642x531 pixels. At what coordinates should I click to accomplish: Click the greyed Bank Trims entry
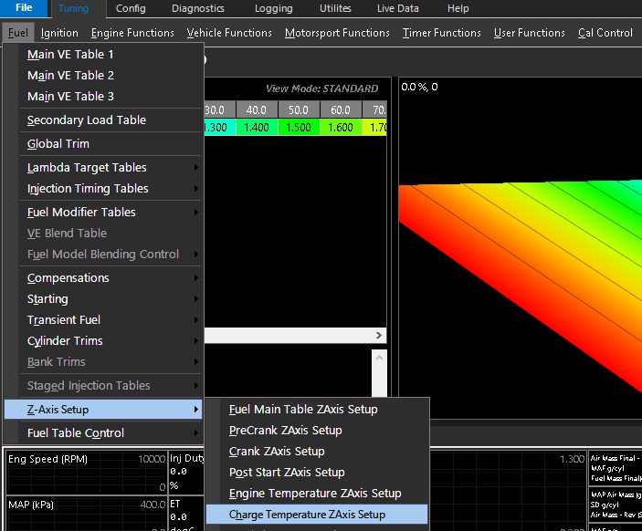(x=103, y=361)
